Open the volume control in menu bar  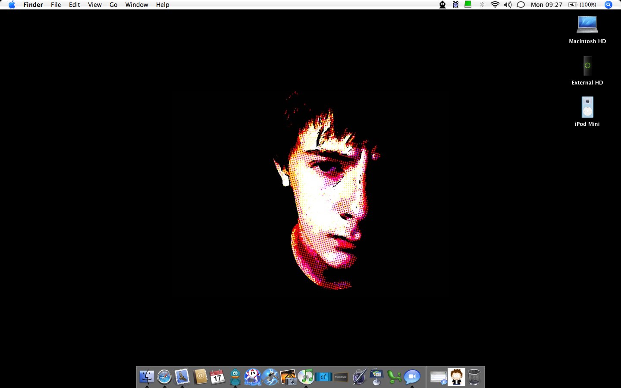click(x=508, y=5)
